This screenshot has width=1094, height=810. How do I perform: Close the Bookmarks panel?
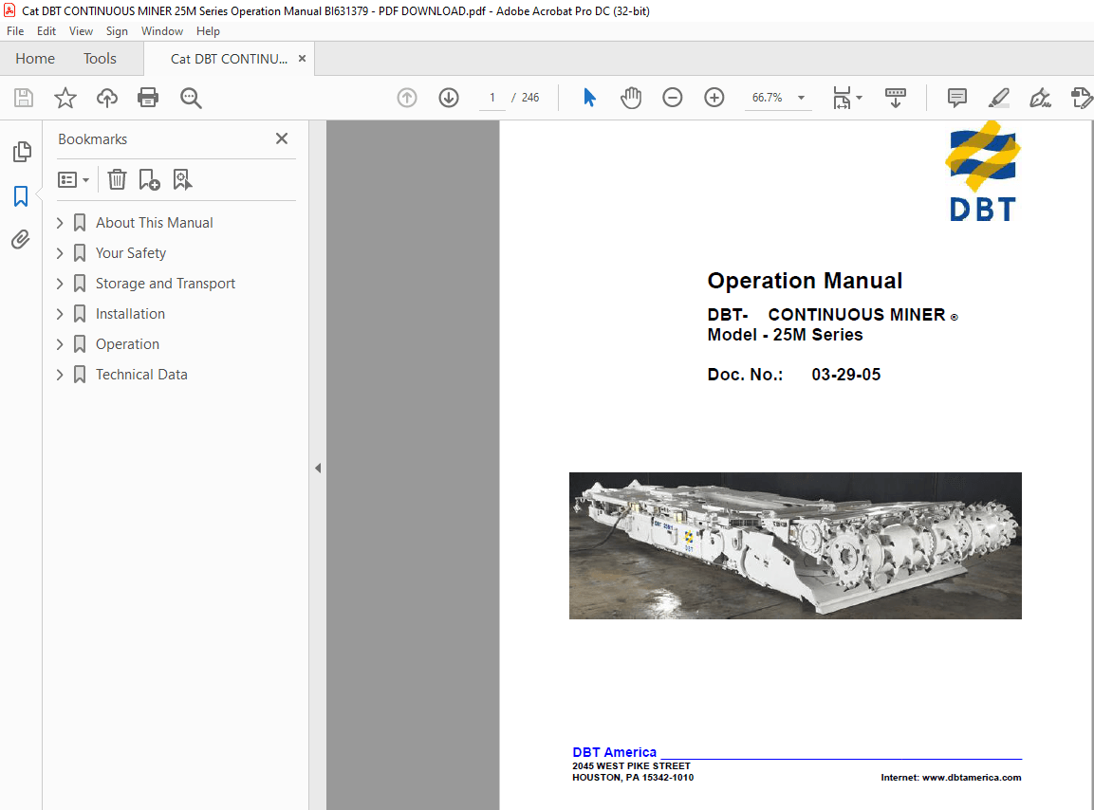click(281, 138)
